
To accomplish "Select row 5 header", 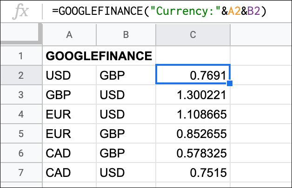I will [21, 133].
